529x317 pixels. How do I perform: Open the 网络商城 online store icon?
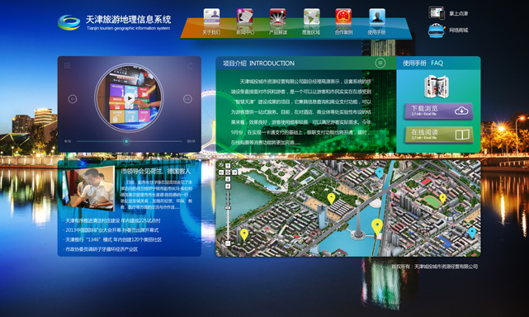[437, 31]
